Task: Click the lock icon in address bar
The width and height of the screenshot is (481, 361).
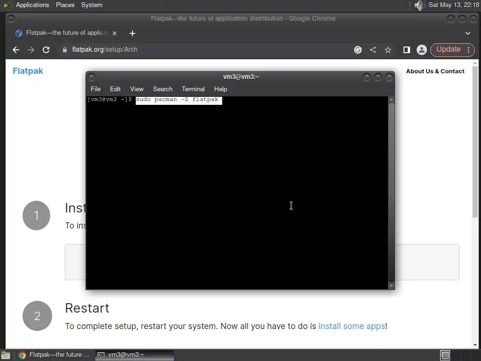Action: click(x=65, y=50)
